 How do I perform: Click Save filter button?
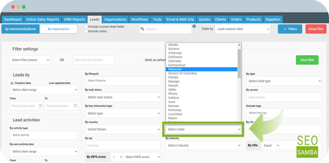307,60
